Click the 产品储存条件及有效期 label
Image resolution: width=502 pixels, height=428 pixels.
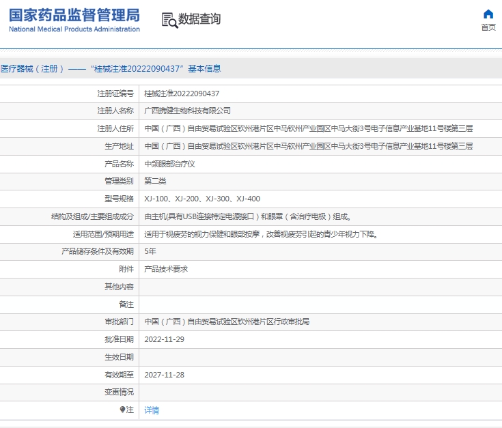click(x=98, y=251)
